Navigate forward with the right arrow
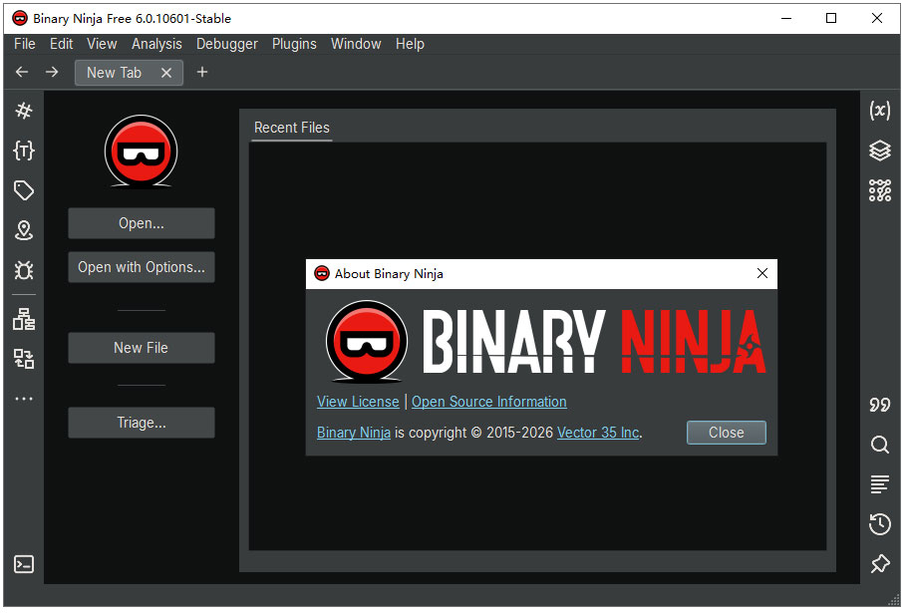Screen dimensions: 908x613 pos(52,73)
